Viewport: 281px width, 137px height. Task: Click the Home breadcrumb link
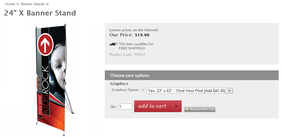[10, 4]
